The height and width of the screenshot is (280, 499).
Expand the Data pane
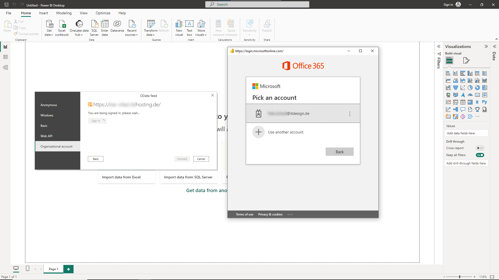click(495, 47)
